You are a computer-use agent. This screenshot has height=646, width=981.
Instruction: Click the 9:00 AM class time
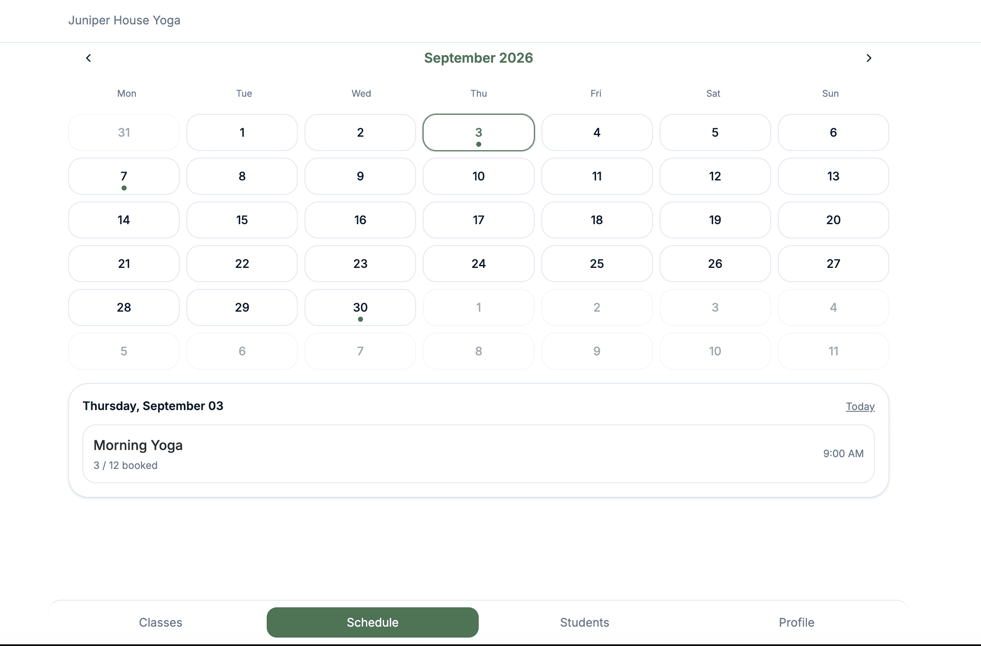point(843,454)
